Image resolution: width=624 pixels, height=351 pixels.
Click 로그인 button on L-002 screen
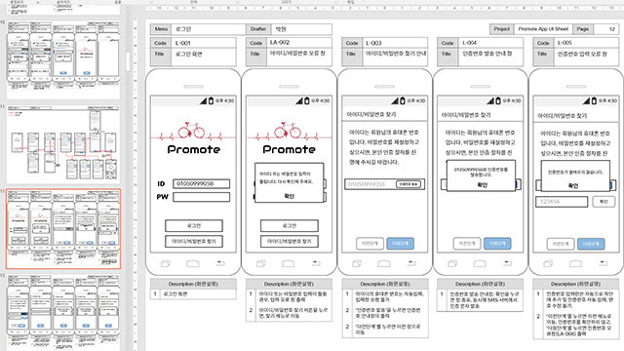[290, 225]
